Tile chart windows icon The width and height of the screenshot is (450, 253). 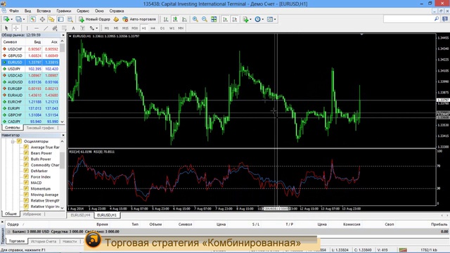(x=214, y=19)
